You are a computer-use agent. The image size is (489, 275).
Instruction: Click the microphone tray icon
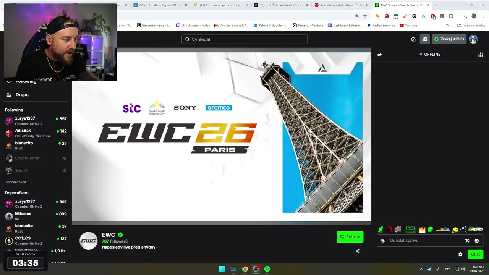tap(438, 269)
